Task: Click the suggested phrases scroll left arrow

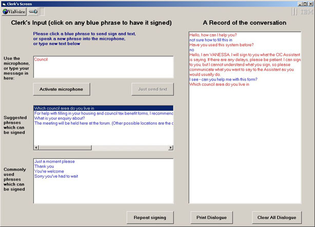Action: coord(36,147)
